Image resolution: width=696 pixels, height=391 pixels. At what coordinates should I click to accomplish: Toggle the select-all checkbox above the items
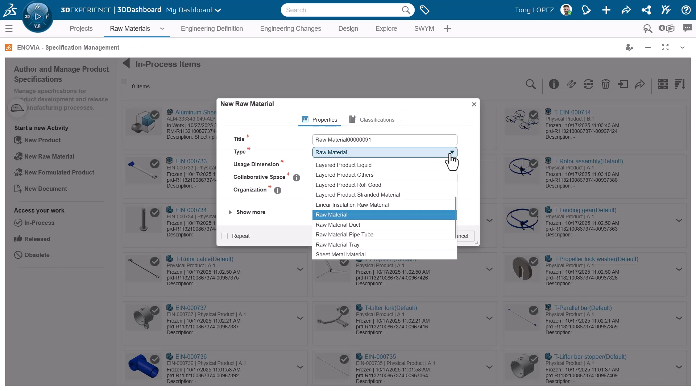click(124, 81)
